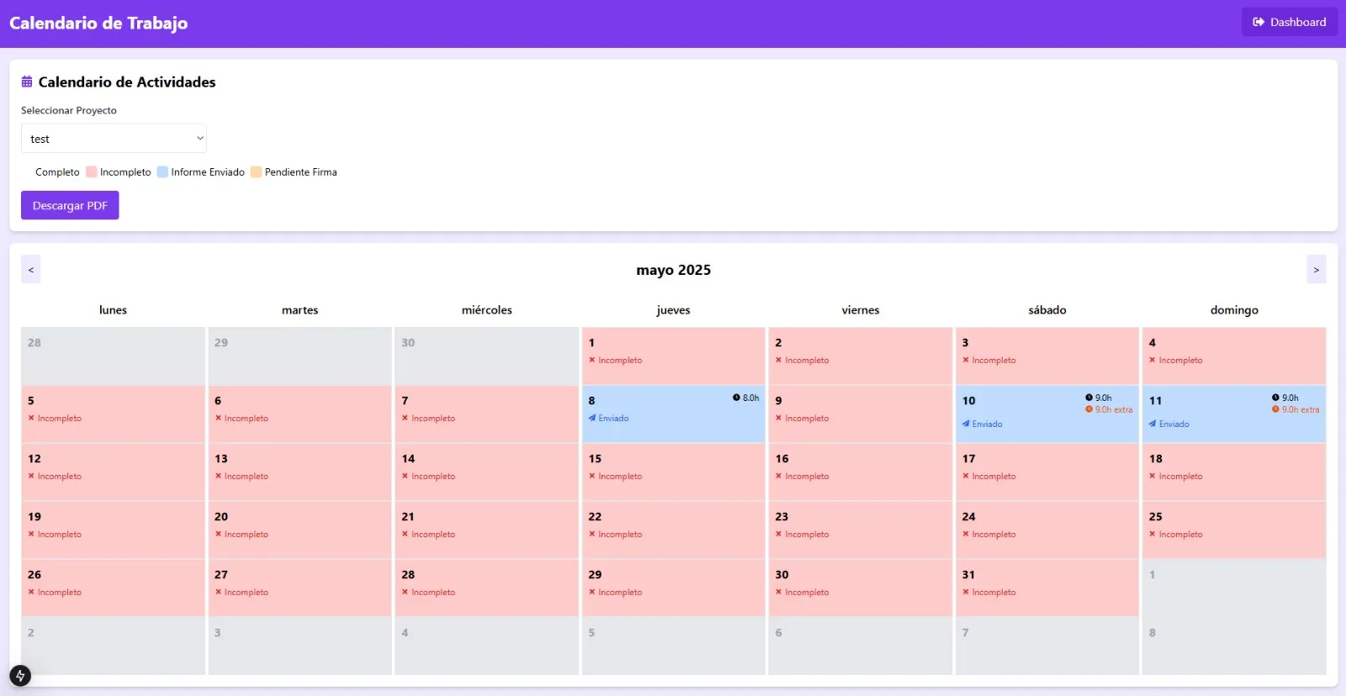Click the Dashboard button
Screen dimensions: 1346x696
pyautogui.click(x=1290, y=22)
